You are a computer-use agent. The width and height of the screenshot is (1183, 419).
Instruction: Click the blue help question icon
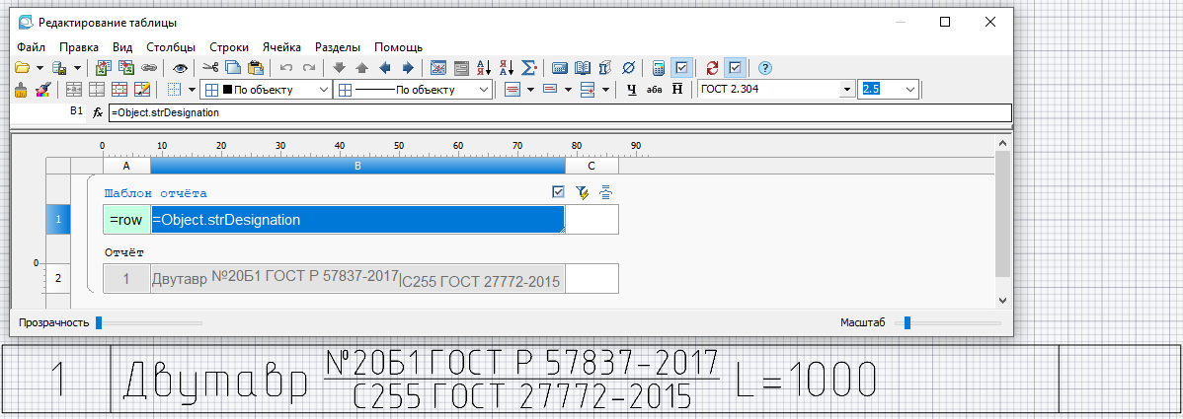pyautogui.click(x=764, y=68)
